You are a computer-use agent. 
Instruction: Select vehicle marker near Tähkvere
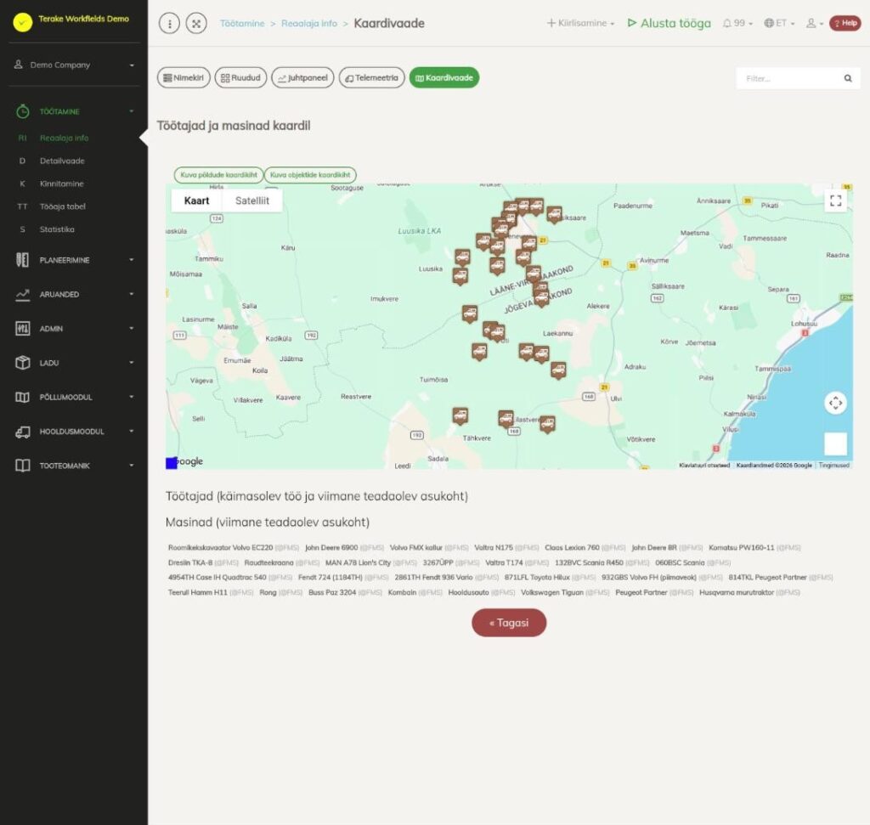click(x=460, y=415)
